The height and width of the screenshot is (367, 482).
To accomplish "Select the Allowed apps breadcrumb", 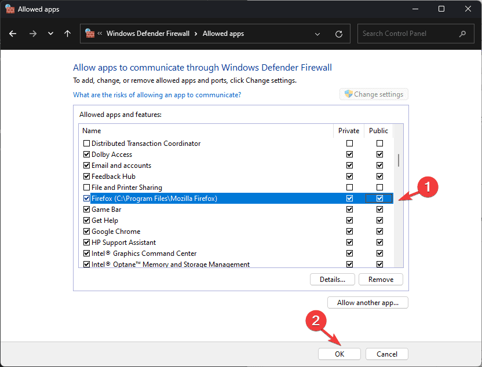I will 223,34.
